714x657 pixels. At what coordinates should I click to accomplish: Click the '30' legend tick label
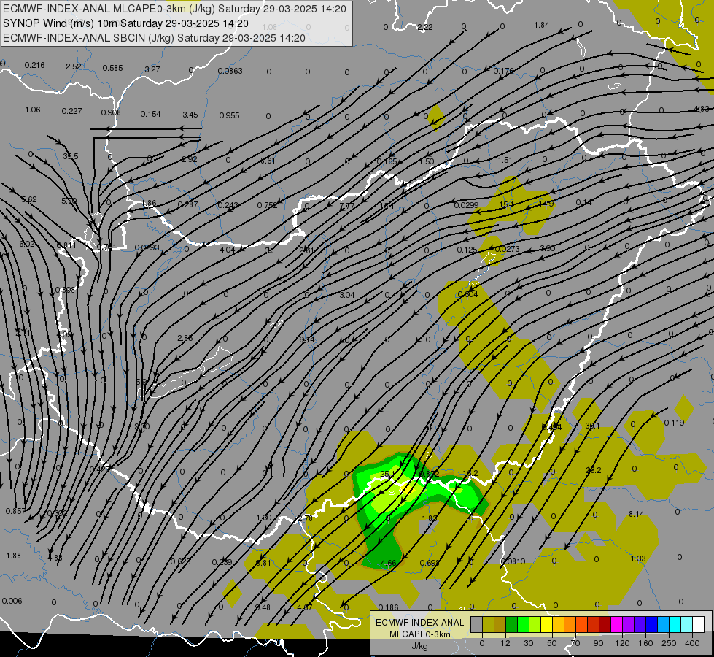pyautogui.click(x=529, y=643)
